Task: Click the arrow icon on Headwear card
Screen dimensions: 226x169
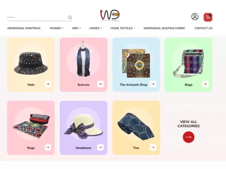Action: pyautogui.click(x=100, y=147)
